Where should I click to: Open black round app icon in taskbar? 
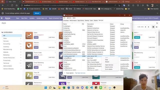[114, 87]
